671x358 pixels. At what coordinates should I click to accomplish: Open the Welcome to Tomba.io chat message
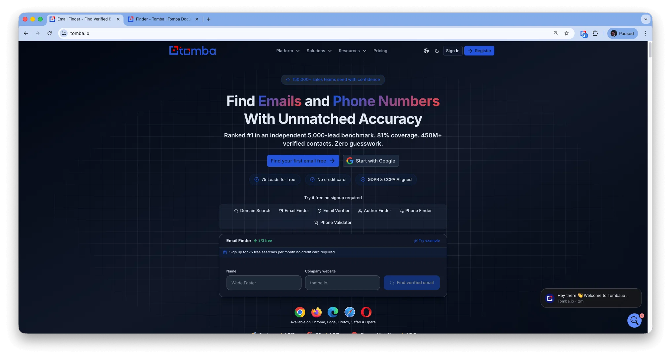pyautogui.click(x=591, y=298)
